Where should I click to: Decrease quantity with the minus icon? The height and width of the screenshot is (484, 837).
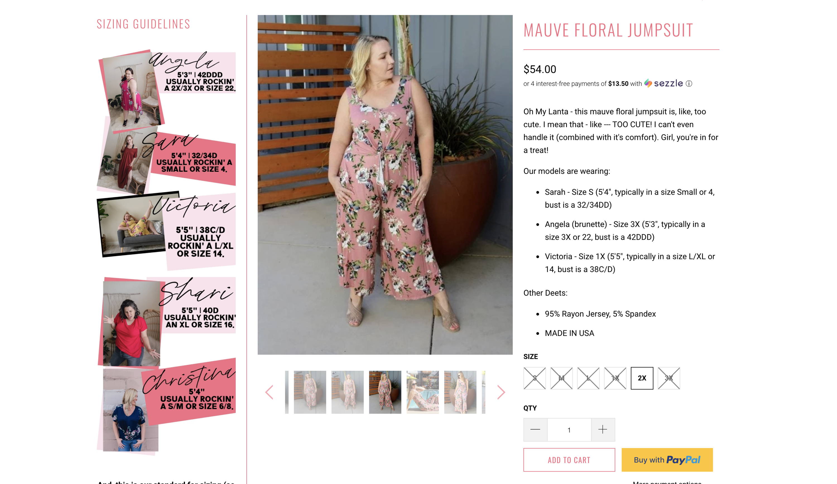(535, 430)
